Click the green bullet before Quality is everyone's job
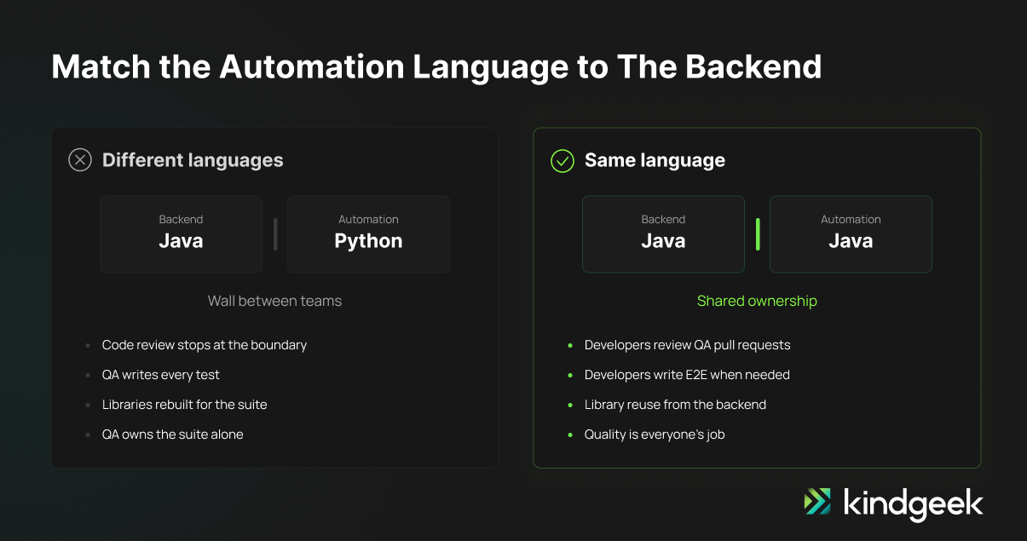Viewport: 1027px width, 541px height. pyautogui.click(x=570, y=435)
